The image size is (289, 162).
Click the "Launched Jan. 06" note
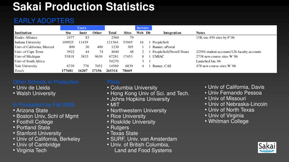209,61
